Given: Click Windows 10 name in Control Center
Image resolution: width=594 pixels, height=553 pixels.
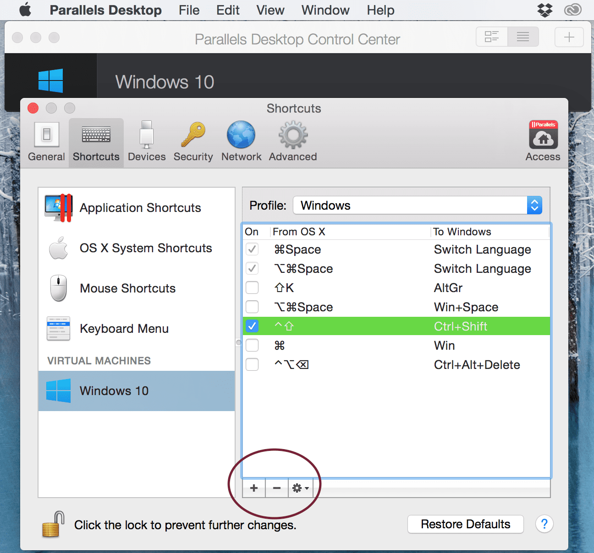Looking at the screenshot, I should (165, 82).
